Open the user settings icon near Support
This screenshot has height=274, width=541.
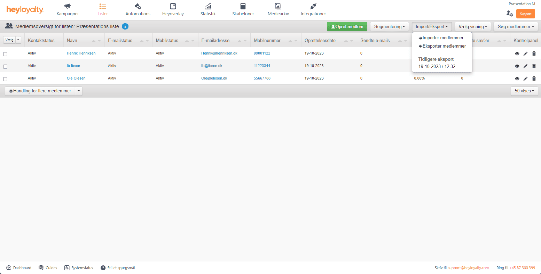click(x=509, y=14)
